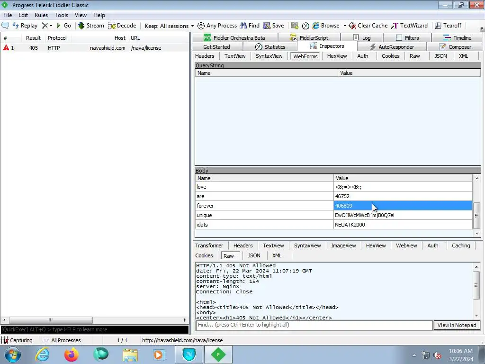Toggle the Decode button in the toolbar
The width and height of the screenshot is (485, 364).
tap(122, 26)
